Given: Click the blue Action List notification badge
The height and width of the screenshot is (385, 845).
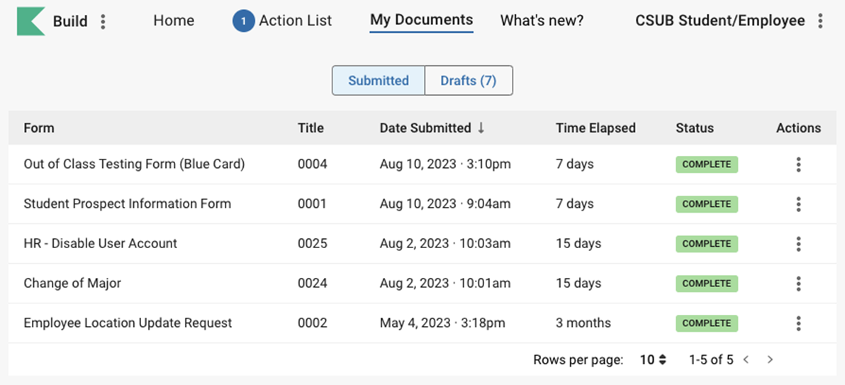Looking at the screenshot, I should coord(243,21).
